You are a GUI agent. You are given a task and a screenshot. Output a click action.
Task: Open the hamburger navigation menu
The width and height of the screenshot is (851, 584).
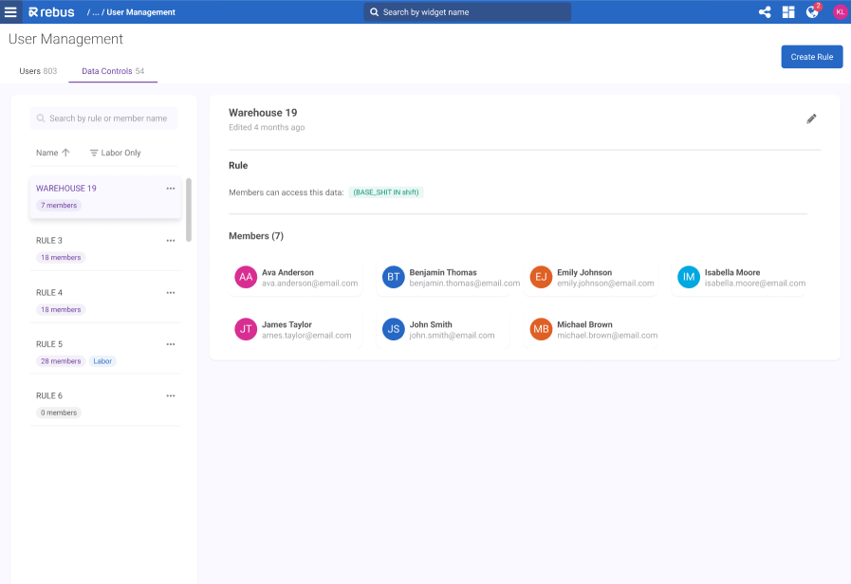pyautogui.click(x=11, y=12)
